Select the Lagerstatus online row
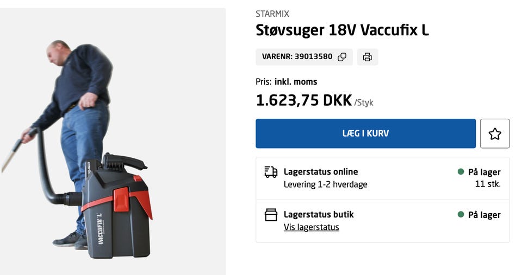The height and width of the screenshot is (275, 522). (382, 178)
